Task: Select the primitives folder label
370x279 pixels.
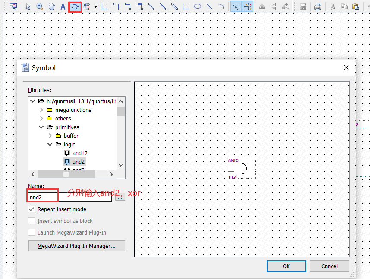Action: [67, 127]
